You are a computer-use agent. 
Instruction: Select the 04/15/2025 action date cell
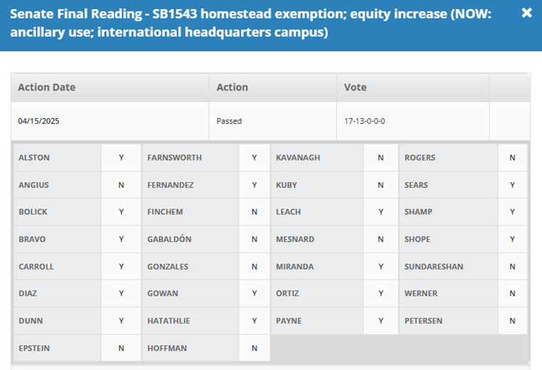click(110, 121)
